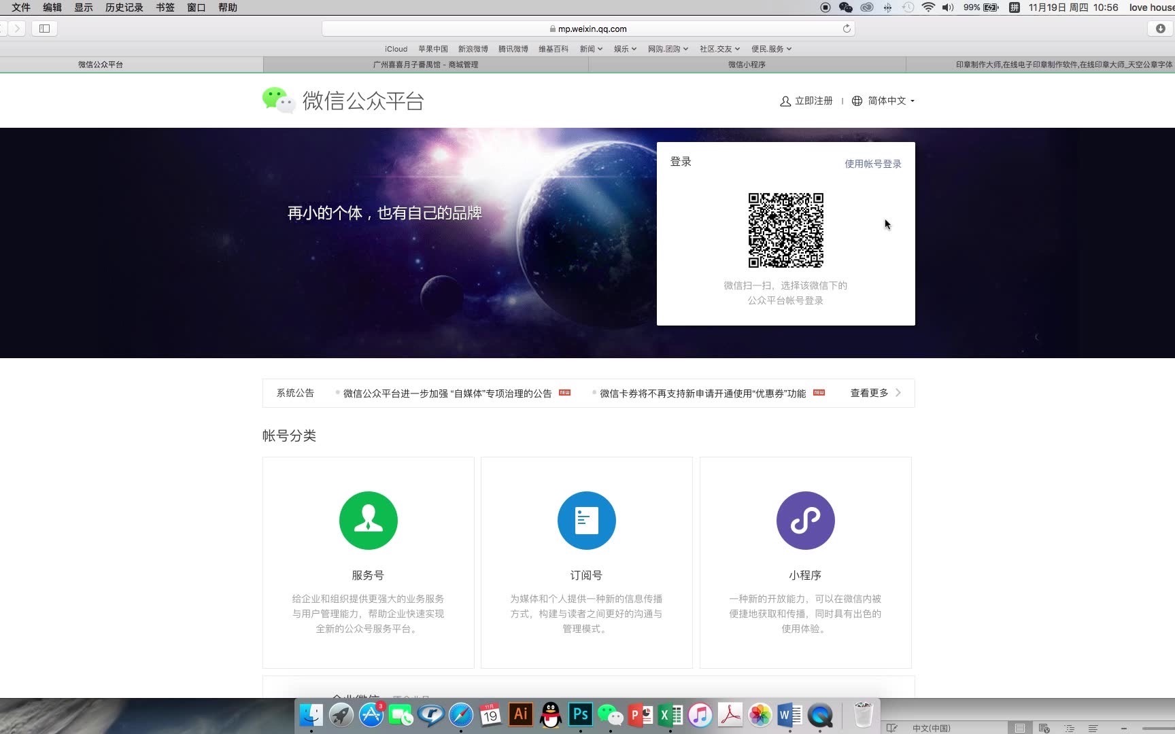This screenshot has height=734, width=1175.
Task: Click the WeChat green logo in page header
Action: pyautogui.click(x=279, y=100)
